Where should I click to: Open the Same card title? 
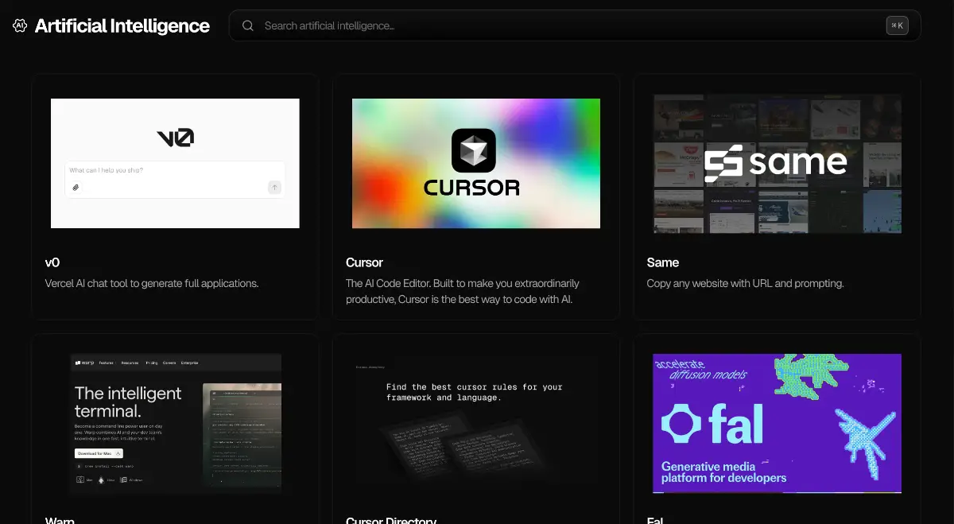(x=662, y=262)
